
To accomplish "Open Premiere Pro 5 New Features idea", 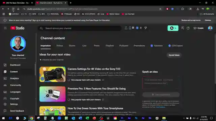I will [x=97, y=89].
